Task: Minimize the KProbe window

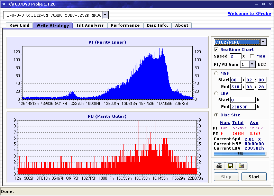Action: point(256,4)
